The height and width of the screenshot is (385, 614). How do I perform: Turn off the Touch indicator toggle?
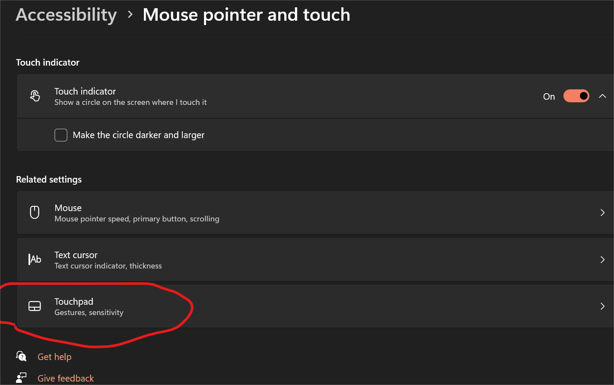pyautogui.click(x=576, y=96)
